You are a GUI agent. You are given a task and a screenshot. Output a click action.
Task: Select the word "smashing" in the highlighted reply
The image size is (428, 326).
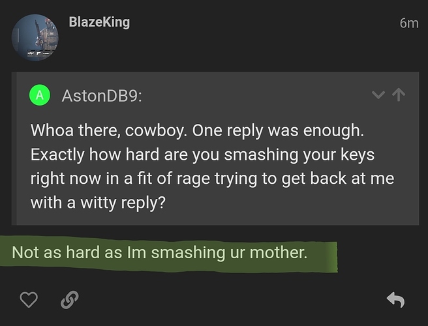tap(188, 253)
